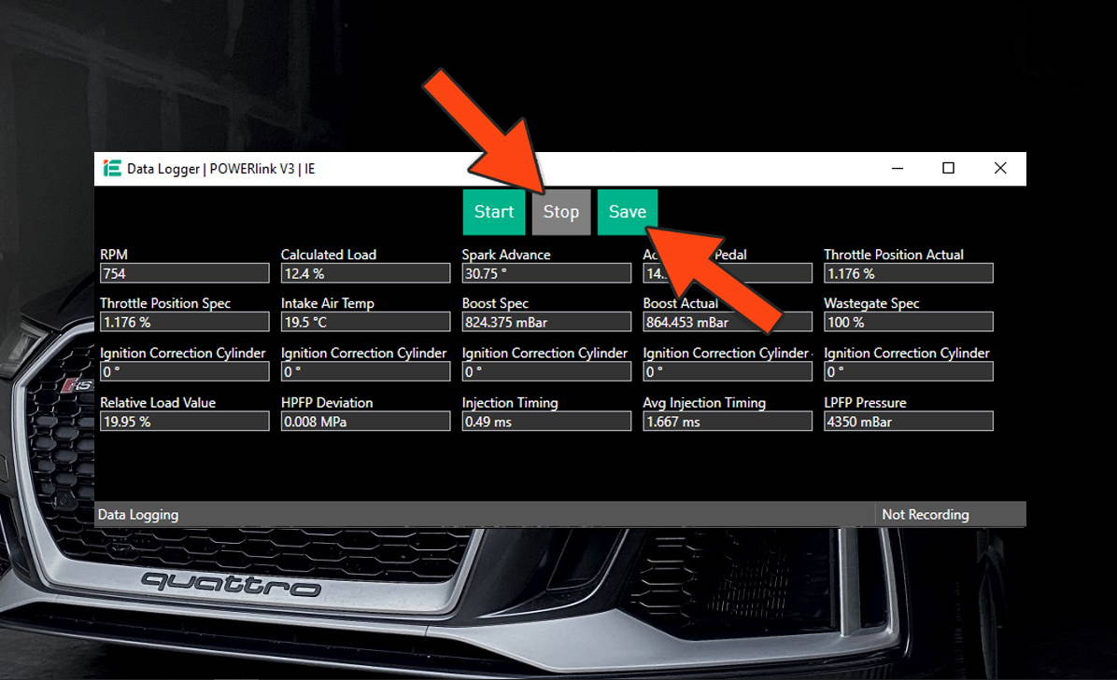Maximize the Data Logger window
Screen dimensions: 1117x680
[x=948, y=169]
